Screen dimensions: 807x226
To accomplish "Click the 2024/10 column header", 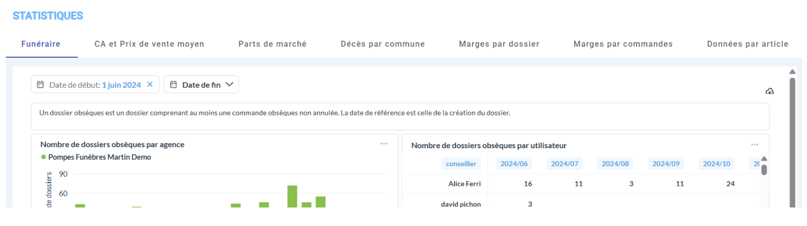I will coord(717,164).
